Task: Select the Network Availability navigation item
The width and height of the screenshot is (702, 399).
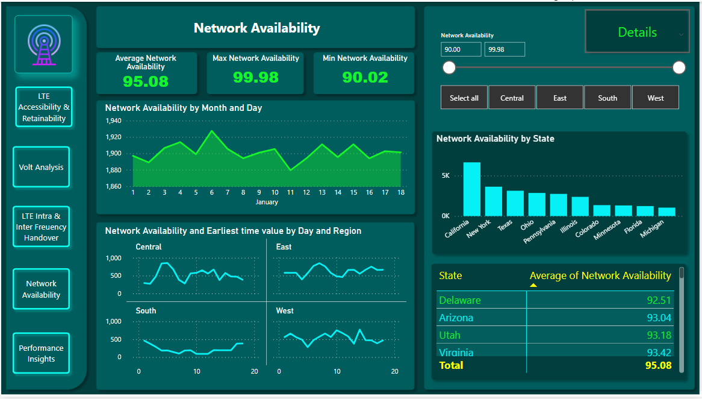Action: click(41, 289)
